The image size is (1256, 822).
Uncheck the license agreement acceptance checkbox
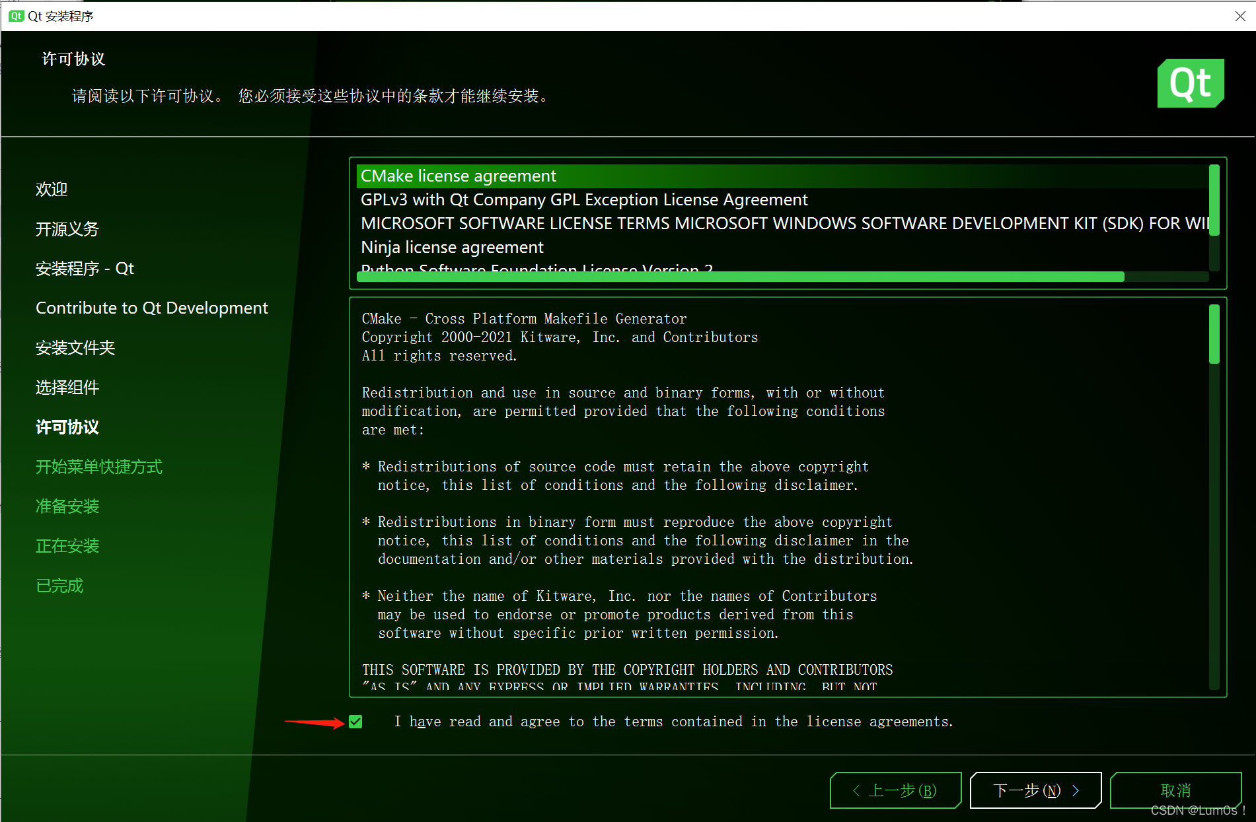coord(355,722)
